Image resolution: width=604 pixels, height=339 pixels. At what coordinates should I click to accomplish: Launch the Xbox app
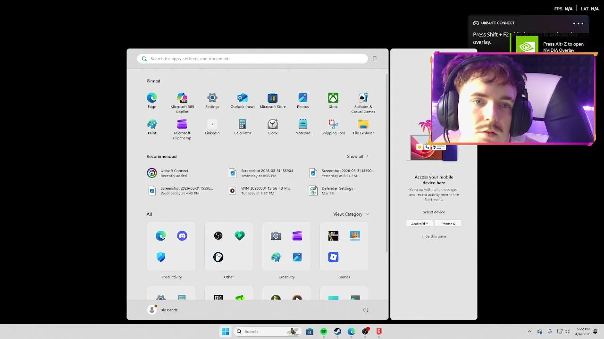(x=333, y=100)
